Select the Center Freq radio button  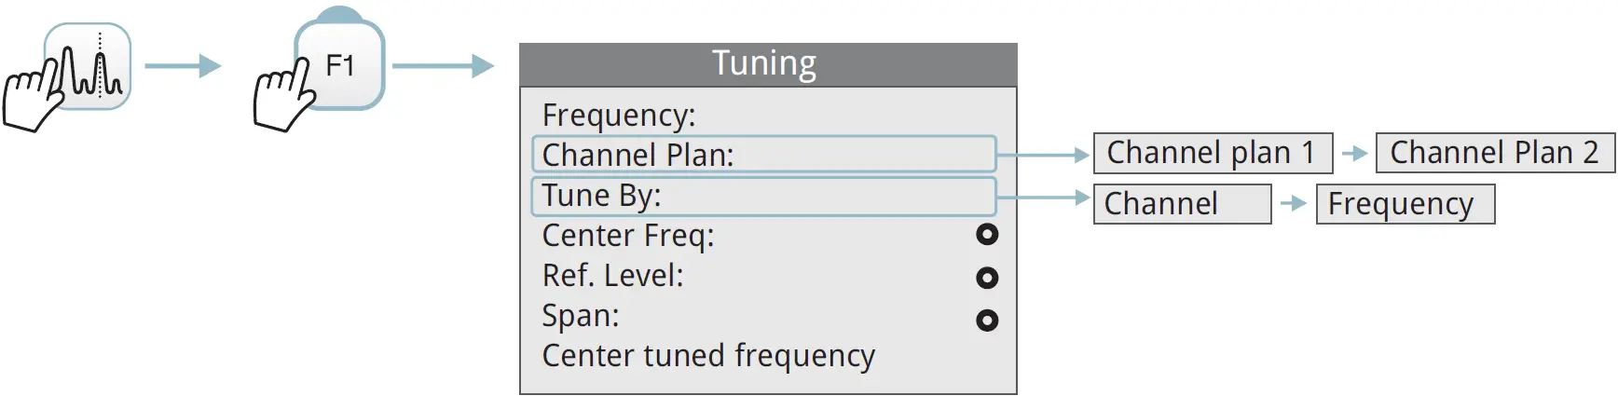pyautogui.click(x=987, y=235)
